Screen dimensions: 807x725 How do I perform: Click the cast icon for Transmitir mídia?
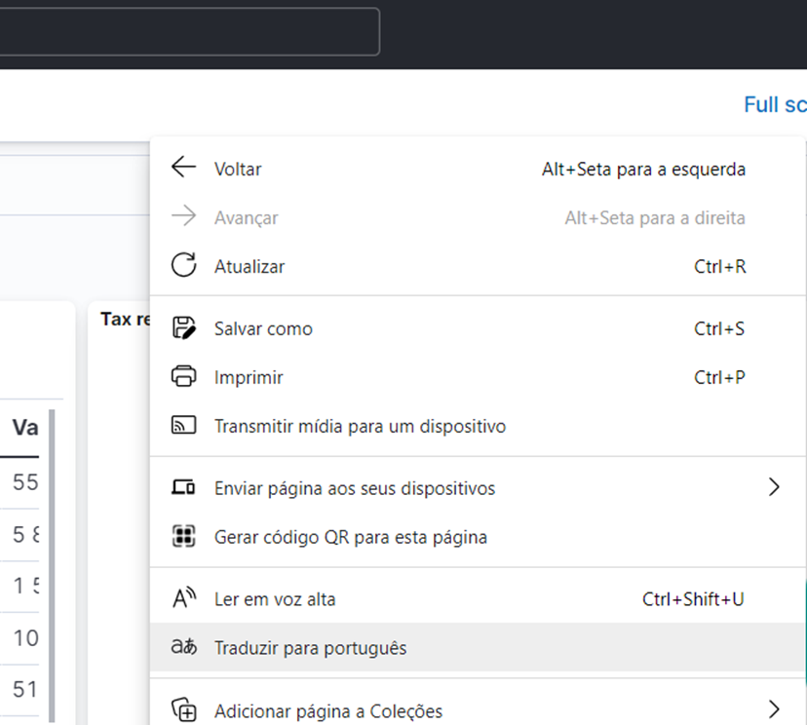pos(184,425)
